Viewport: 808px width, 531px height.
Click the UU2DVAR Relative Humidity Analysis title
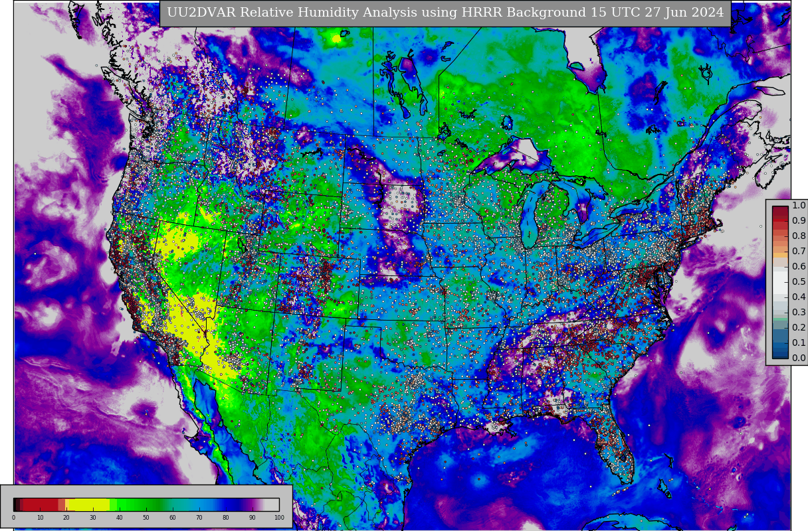pyautogui.click(x=445, y=13)
